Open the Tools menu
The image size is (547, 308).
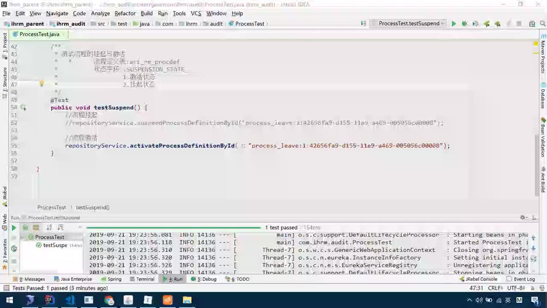coord(179,13)
